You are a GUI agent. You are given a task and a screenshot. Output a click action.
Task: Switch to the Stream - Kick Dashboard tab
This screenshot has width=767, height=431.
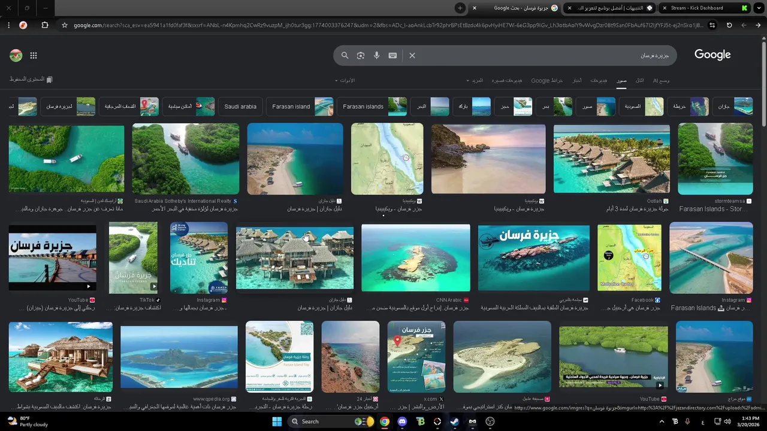pyautogui.click(x=705, y=8)
